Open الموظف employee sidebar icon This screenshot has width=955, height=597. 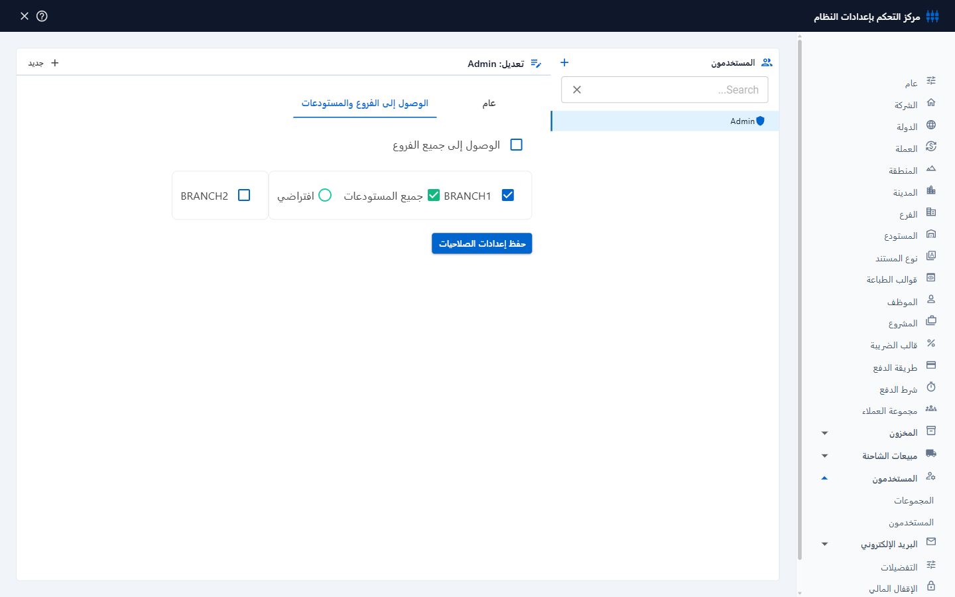point(931,300)
